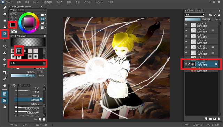Open gear settings for 稲妻(細) brush

pos(41,99)
